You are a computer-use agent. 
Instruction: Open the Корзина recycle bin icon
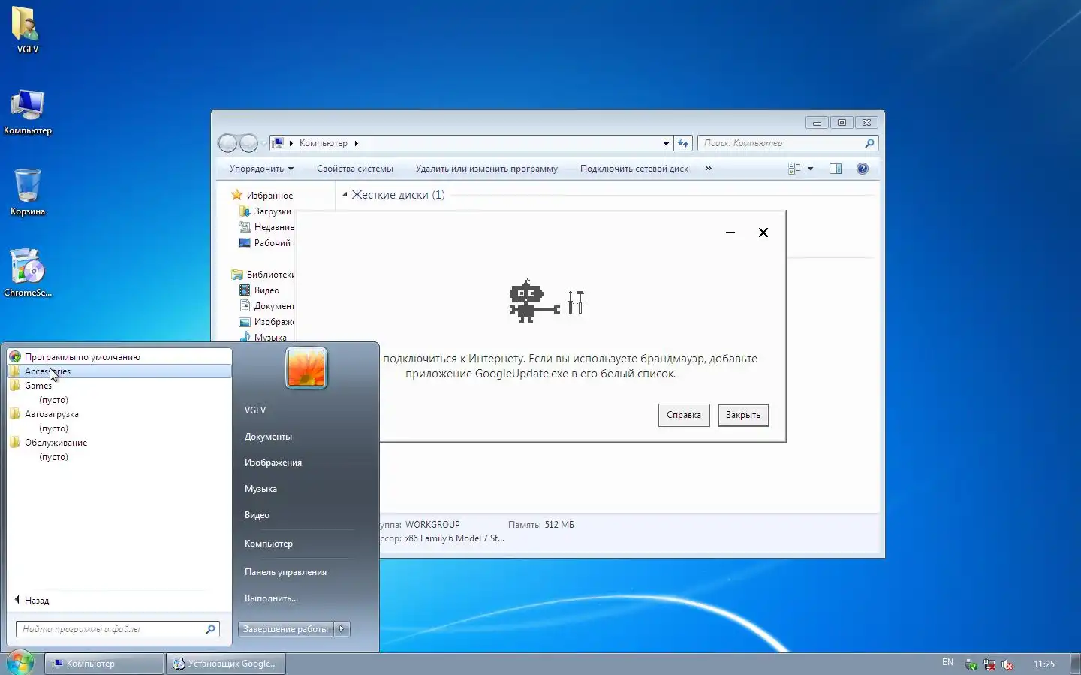[27, 192]
